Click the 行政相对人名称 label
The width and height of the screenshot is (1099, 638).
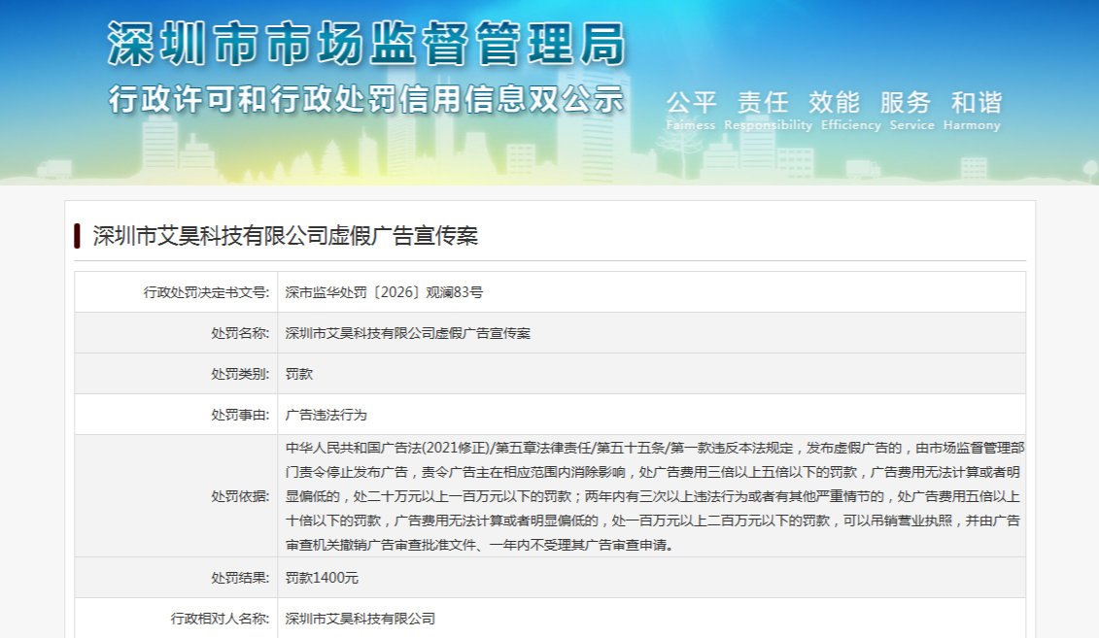[x=220, y=619]
